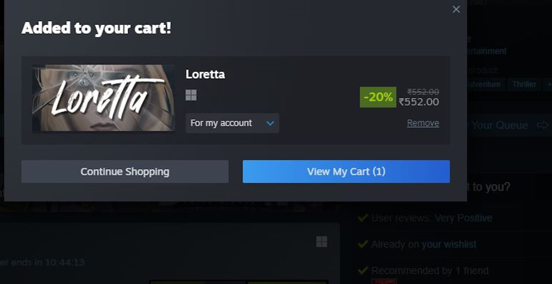The height and width of the screenshot is (284, 552).
Task: Select the Adventure tag
Action: tap(484, 84)
